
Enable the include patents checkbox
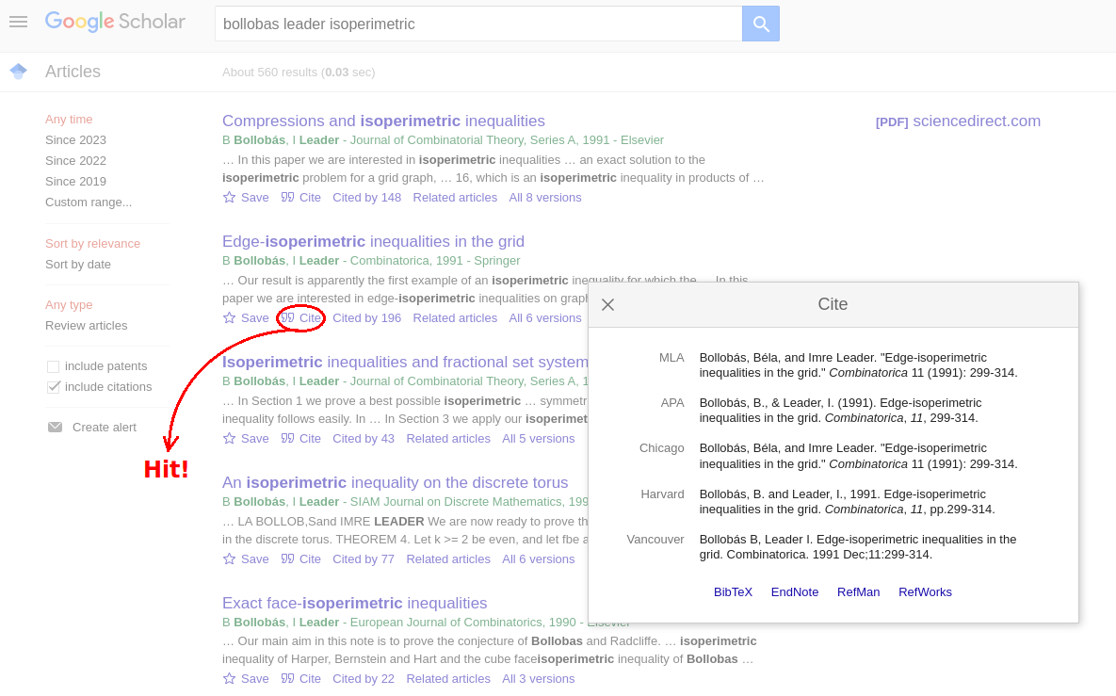(x=54, y=366)
